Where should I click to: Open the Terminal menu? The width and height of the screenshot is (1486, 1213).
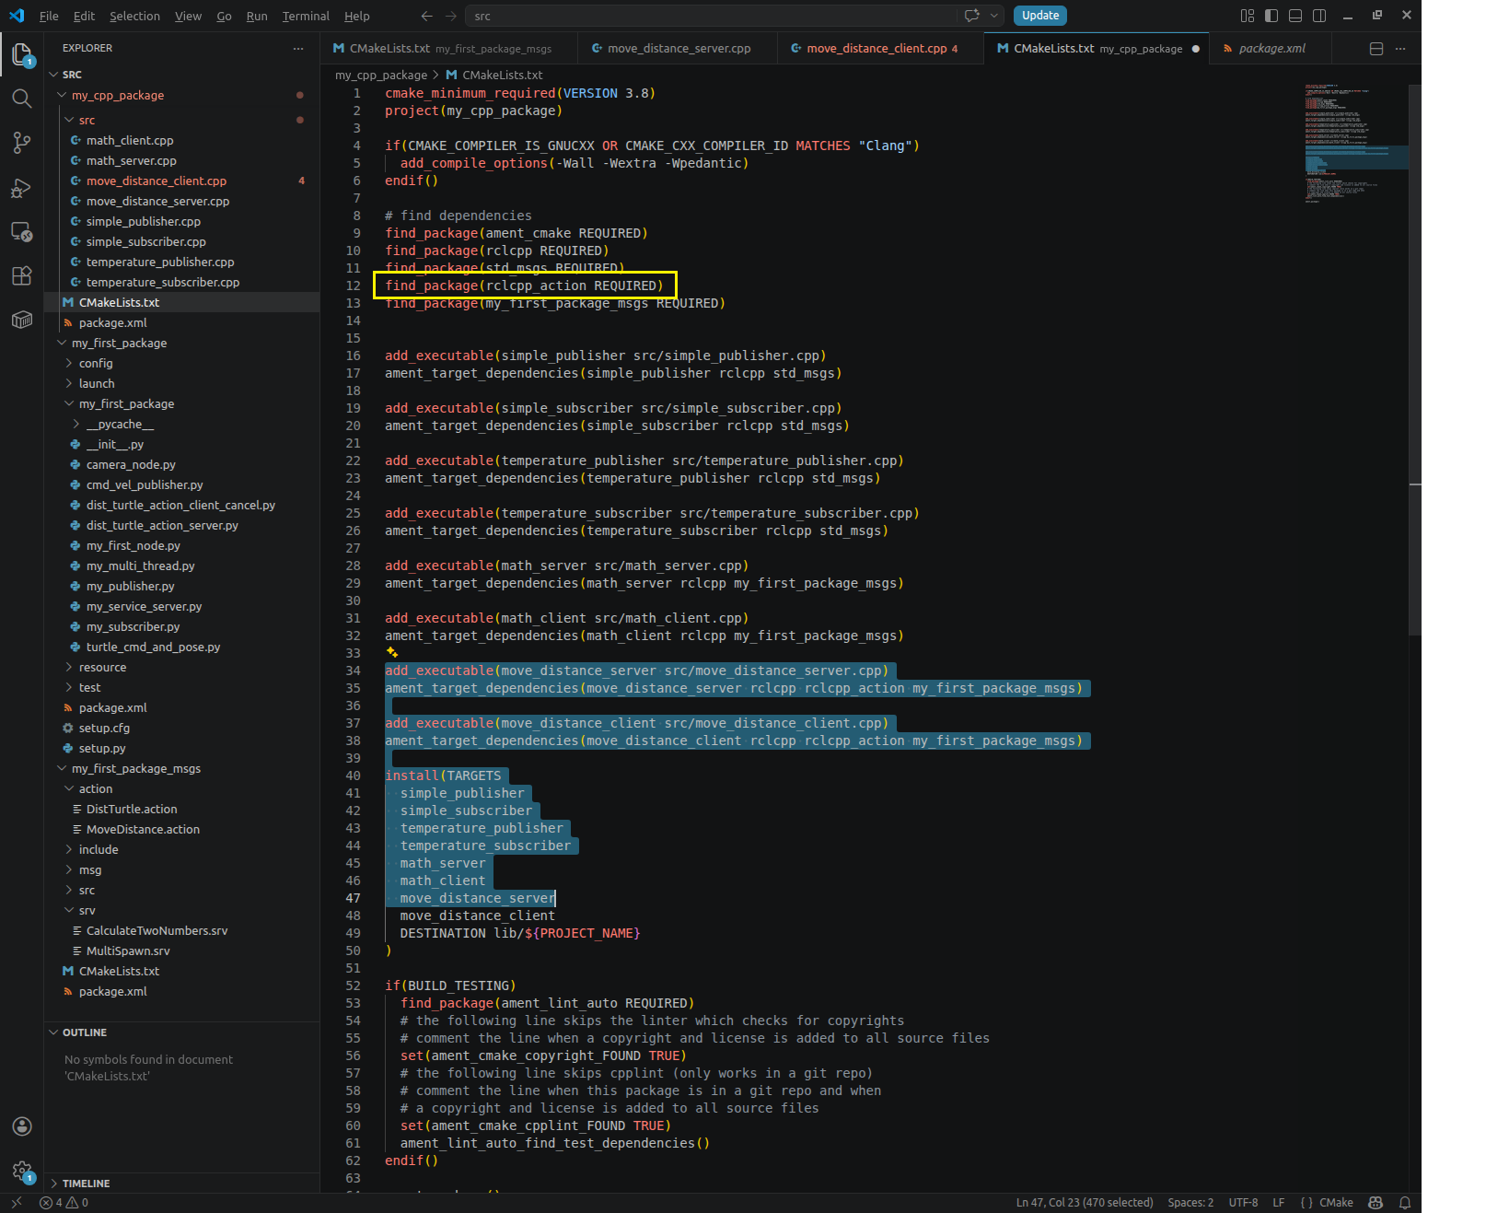tap(306, 16)
